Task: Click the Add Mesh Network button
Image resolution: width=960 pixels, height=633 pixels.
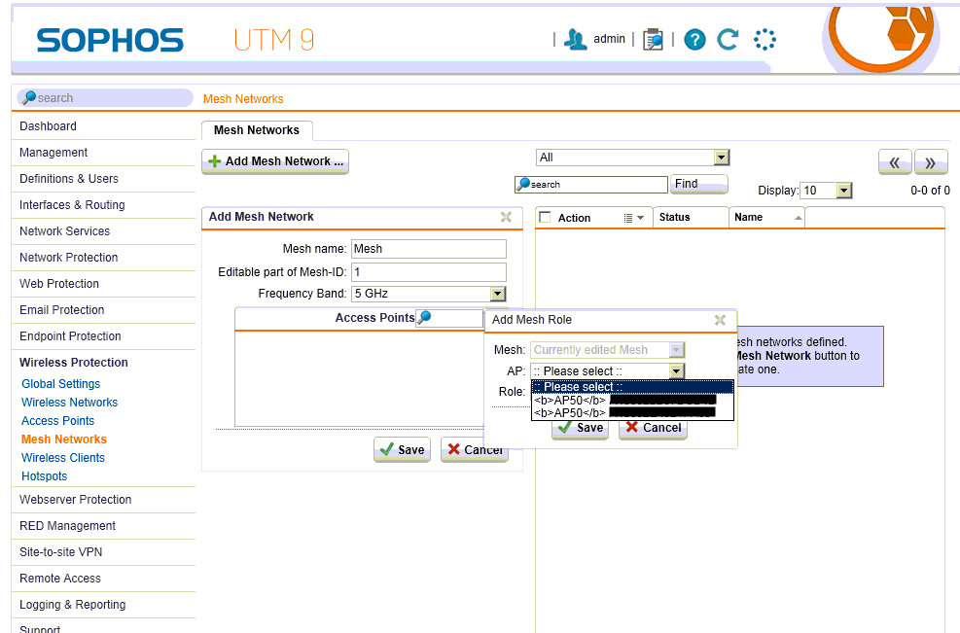Action: pyautogui.click(x=275, y=161)
